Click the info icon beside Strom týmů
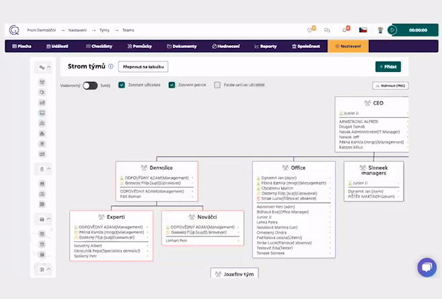This screenshot has width=442, height=299. point(111,66)
